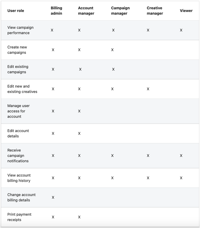Click the "Print payment receipts" row label

click(x=19, y=217)
